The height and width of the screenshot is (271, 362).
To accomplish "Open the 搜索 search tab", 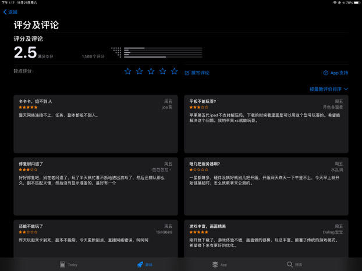I will 294,265.
